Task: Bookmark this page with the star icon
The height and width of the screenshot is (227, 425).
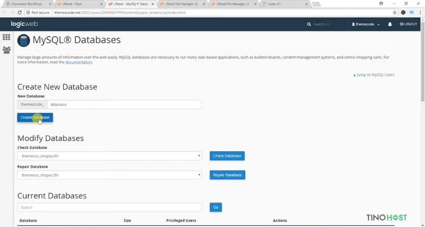Action: click(x=395, y=13)
